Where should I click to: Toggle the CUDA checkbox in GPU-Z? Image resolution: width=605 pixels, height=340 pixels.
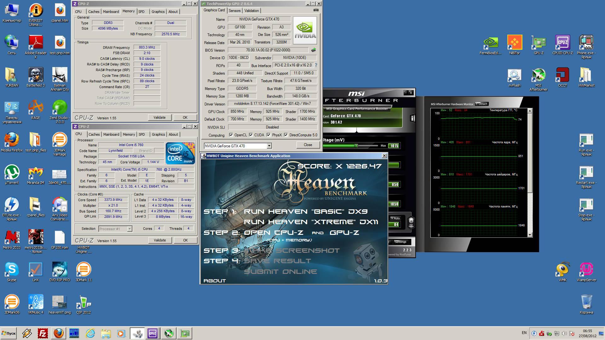(x=251, y=135)
